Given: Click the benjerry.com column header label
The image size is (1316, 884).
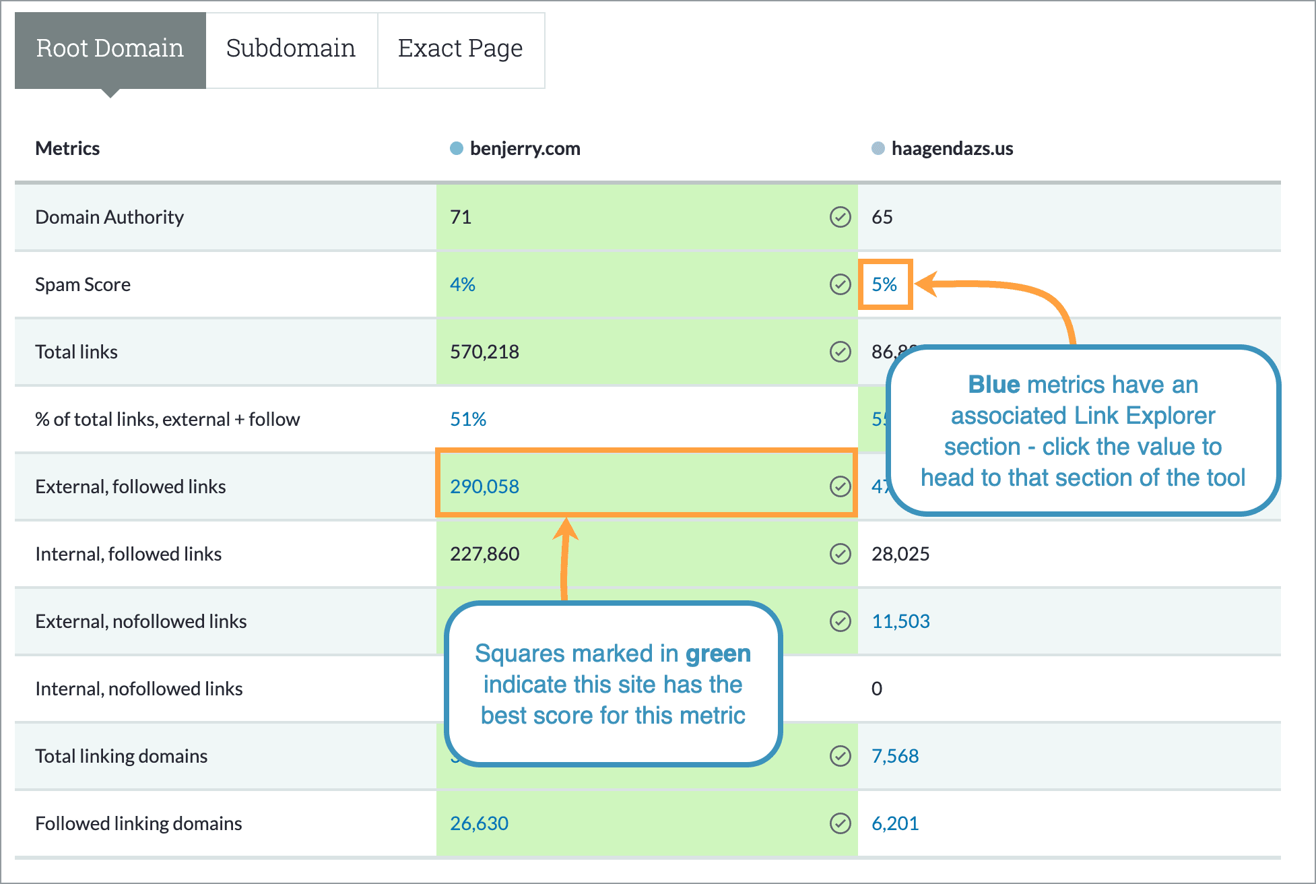Looking at the screenshot, I should 525,148.
